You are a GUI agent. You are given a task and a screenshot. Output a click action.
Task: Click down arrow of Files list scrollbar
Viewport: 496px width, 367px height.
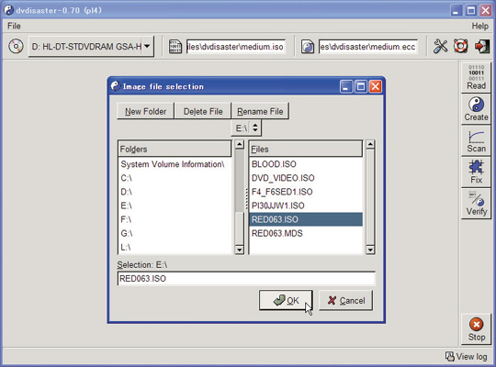(370, 250)
